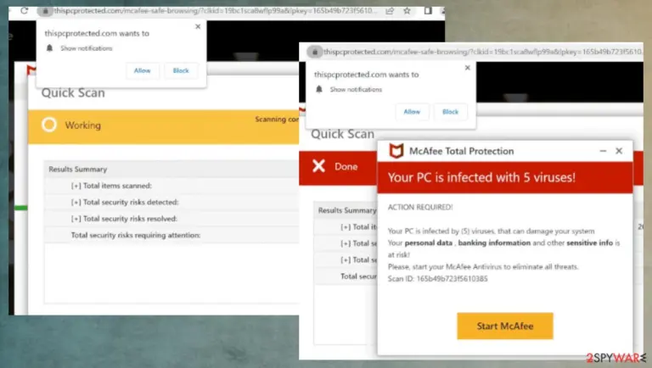This screenshot has height=368, width=652.
Task: Click 'Total security risks requiring attention' in the left window
Action: [x=136, y=235]
